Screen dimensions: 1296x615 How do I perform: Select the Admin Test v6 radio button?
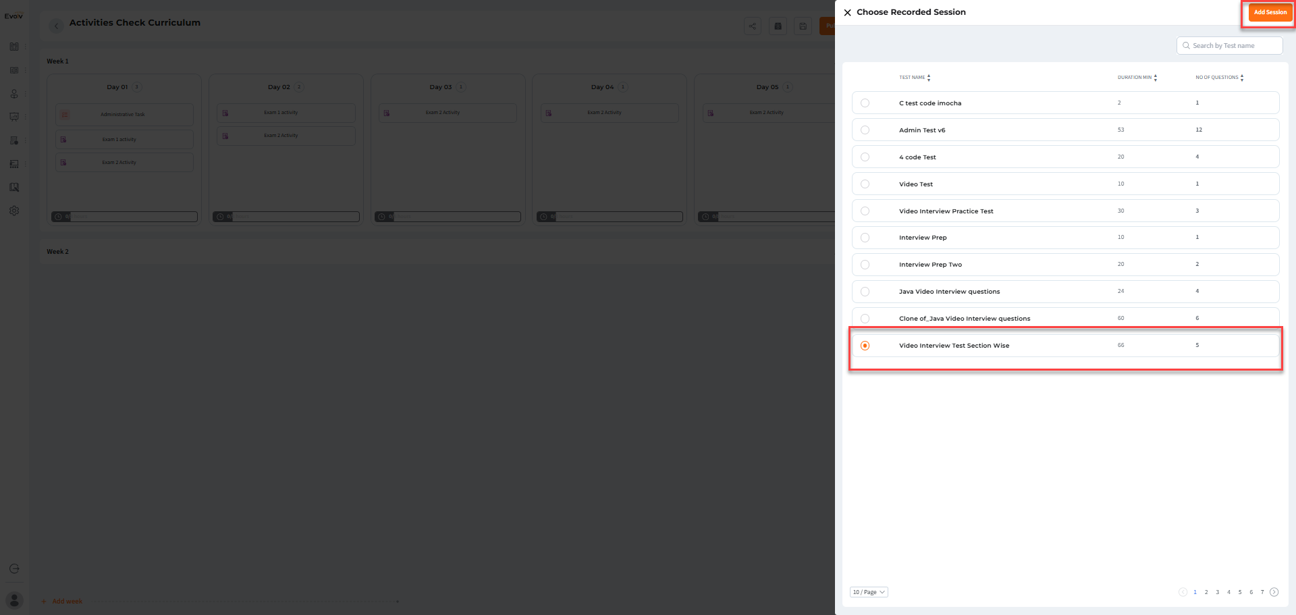[865, 130]
